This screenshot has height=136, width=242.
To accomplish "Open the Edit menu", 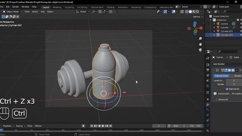I will 8,7.
